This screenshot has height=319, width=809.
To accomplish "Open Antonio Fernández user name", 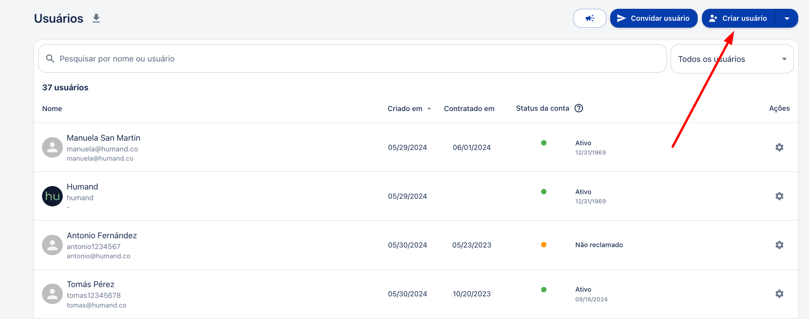I will (x=102, y=236).
